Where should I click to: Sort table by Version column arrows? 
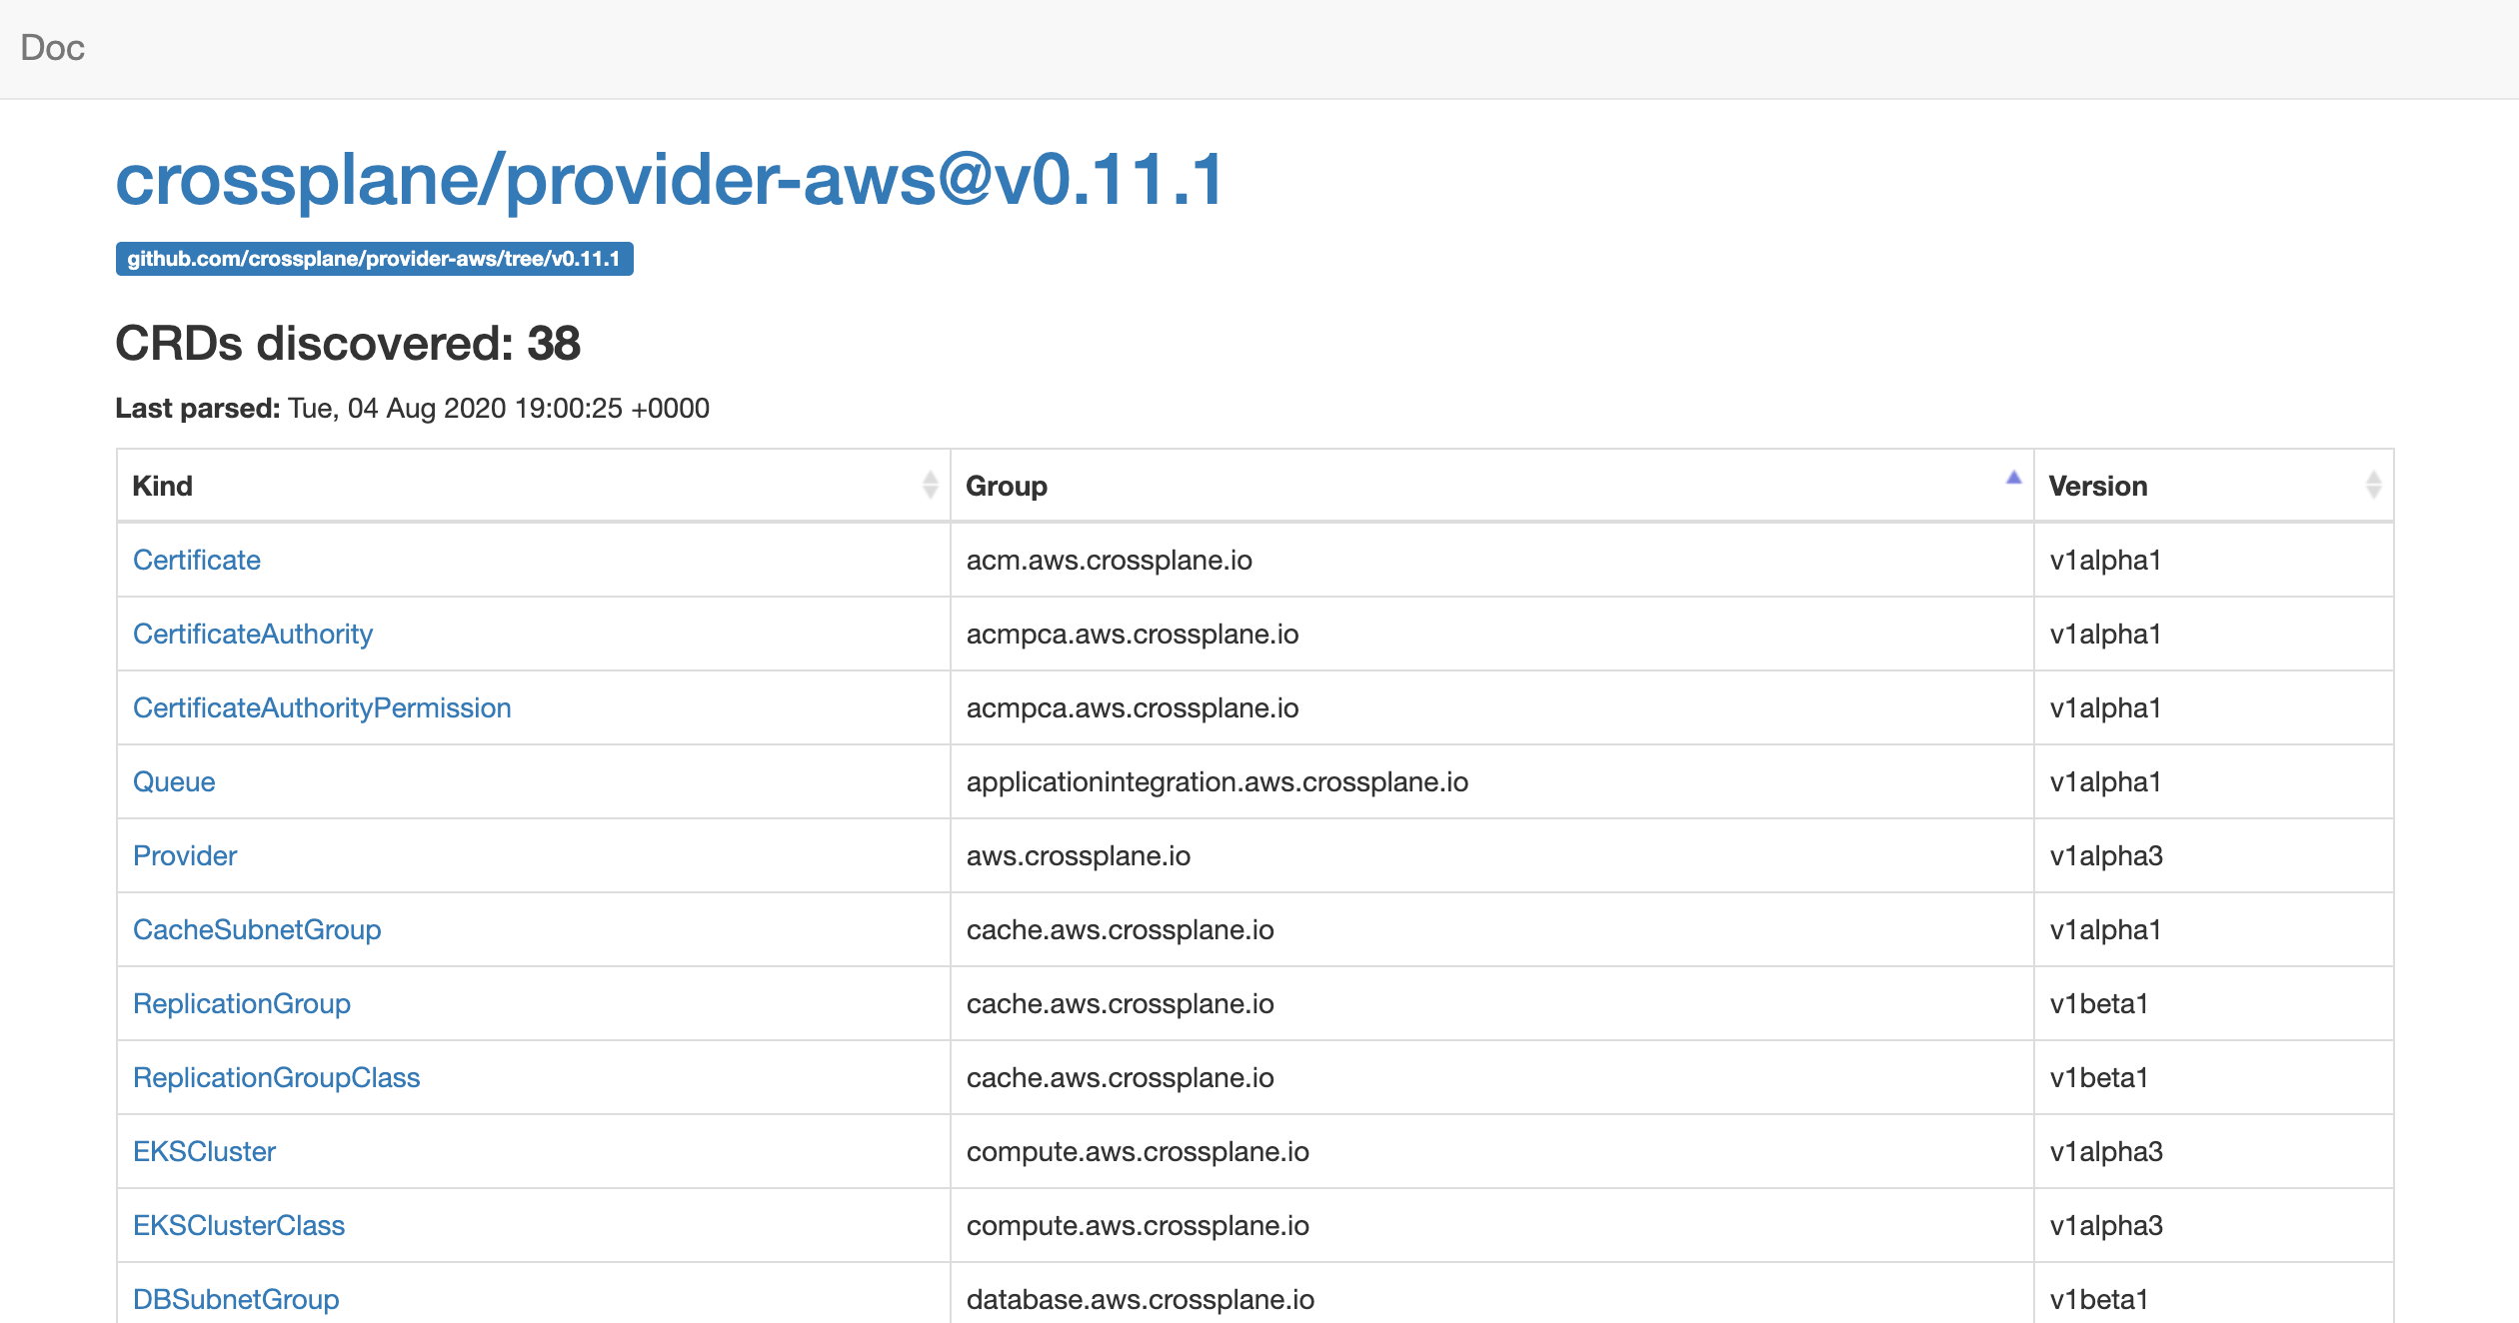(2373, 485)
